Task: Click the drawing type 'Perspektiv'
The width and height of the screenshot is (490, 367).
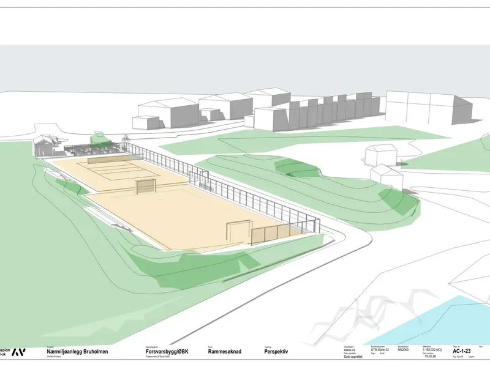Action: point(276,351)
